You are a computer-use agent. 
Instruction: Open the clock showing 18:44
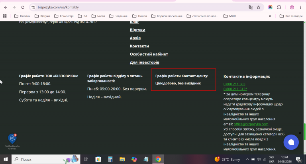[284, 159]
